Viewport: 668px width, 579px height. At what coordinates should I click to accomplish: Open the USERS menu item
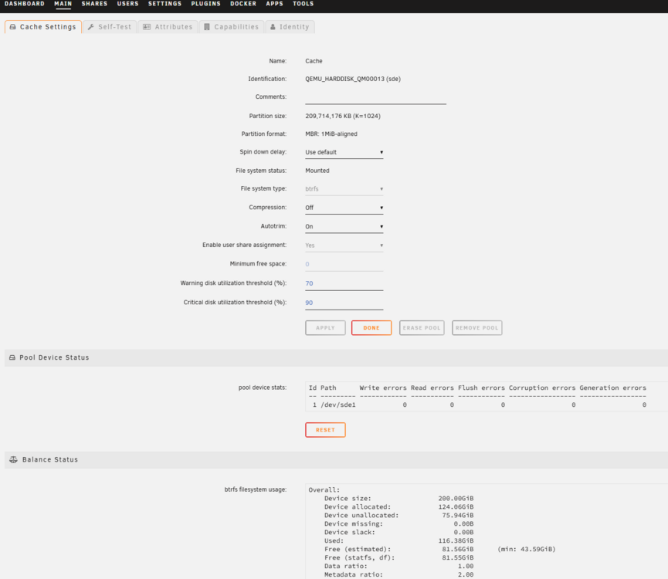point(127,4)
